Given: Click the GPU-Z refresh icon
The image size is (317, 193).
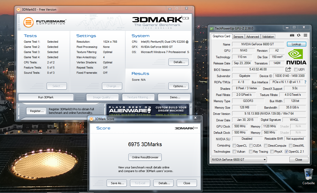Looking at the screenshot, I should point(299,35).
